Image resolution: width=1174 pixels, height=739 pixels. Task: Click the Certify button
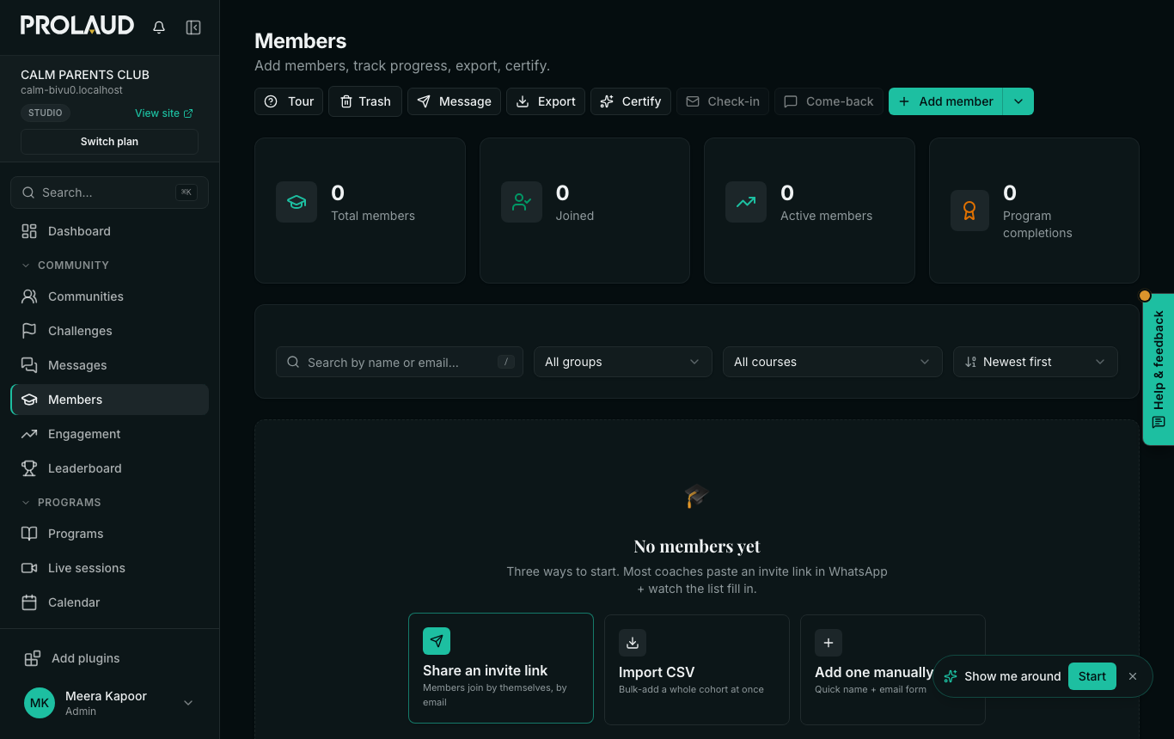pos(631,101)
